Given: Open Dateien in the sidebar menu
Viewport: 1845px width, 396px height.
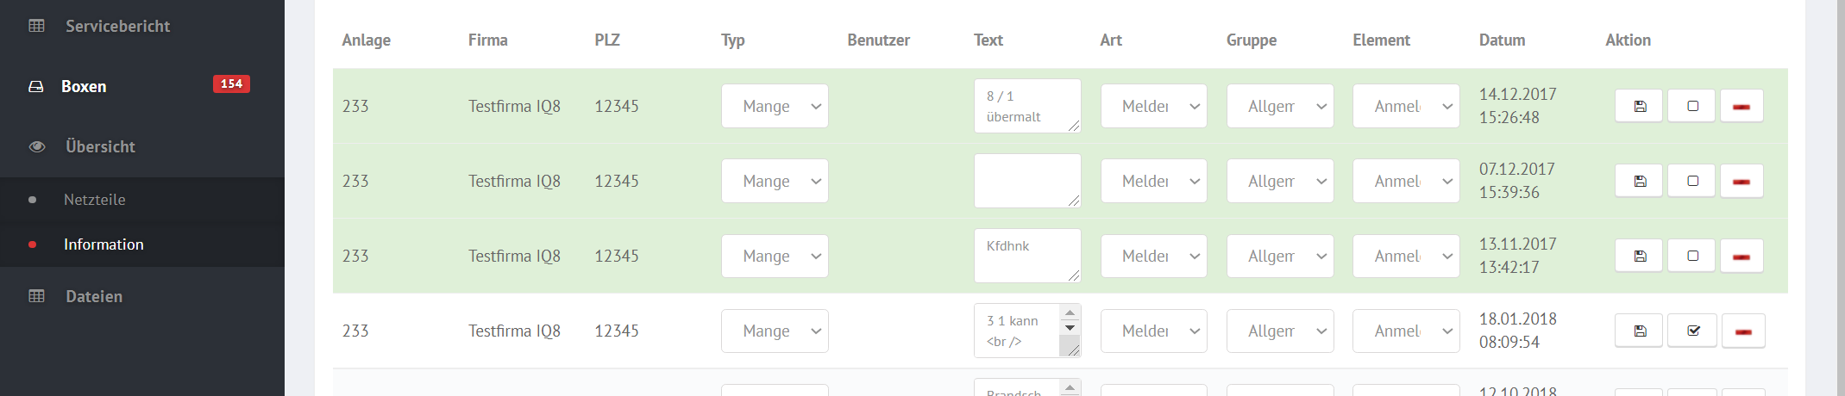Looking at the screenshot, I should [x=94, y=296].
